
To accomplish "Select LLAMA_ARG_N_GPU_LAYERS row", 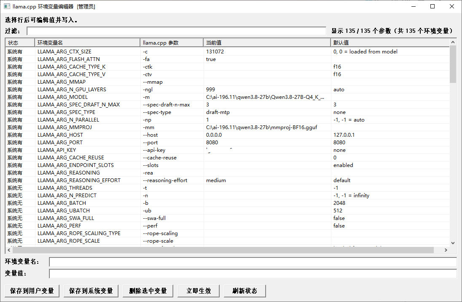I will pos(228,90).
